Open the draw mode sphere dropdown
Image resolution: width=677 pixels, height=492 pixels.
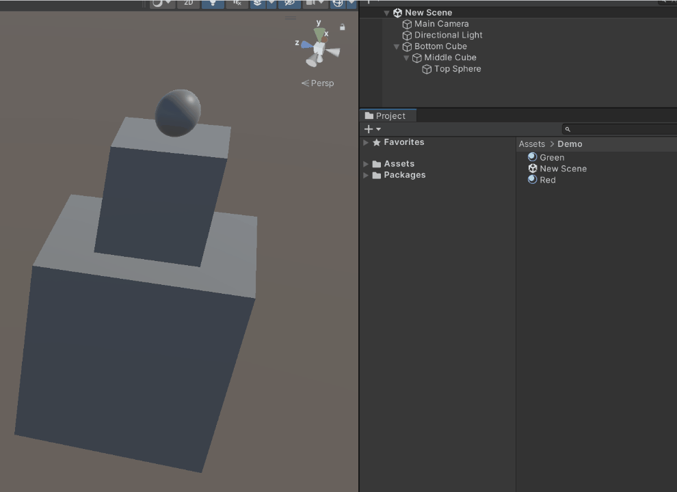pyautogui.click(x=162, y=3)
